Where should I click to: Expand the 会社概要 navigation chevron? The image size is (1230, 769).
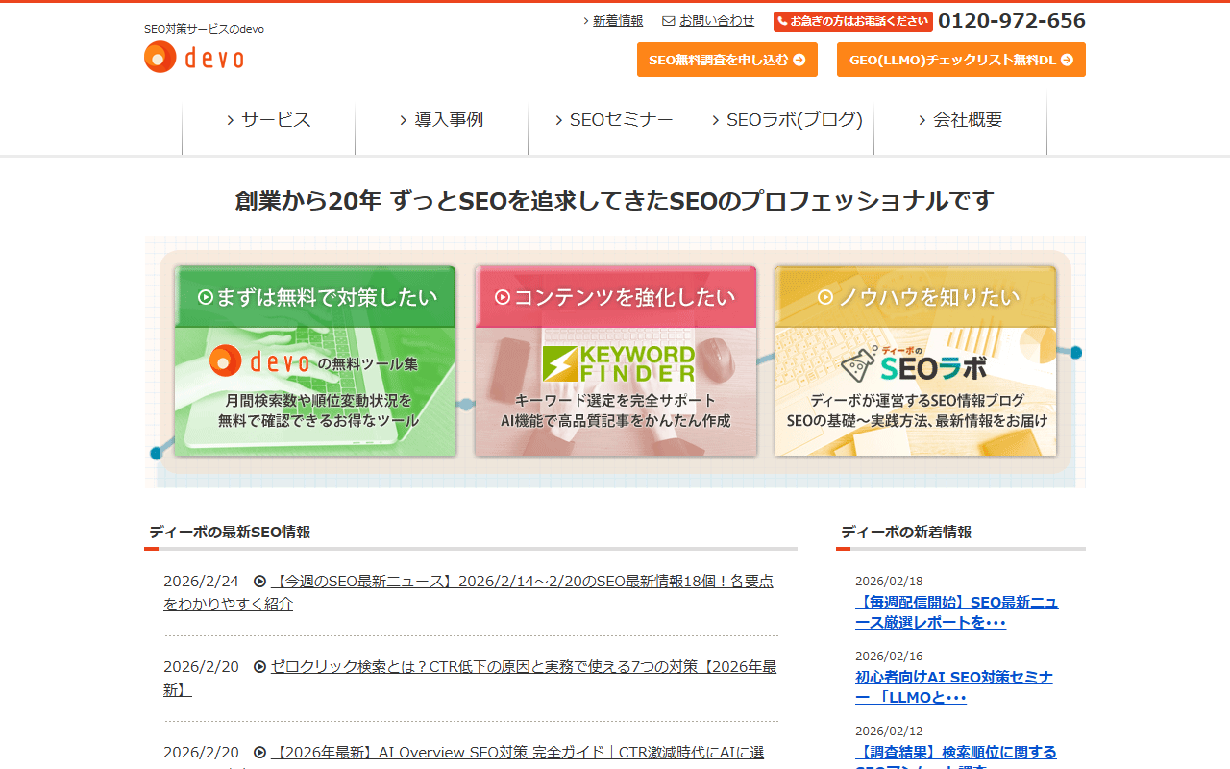[x=922, y=121]
